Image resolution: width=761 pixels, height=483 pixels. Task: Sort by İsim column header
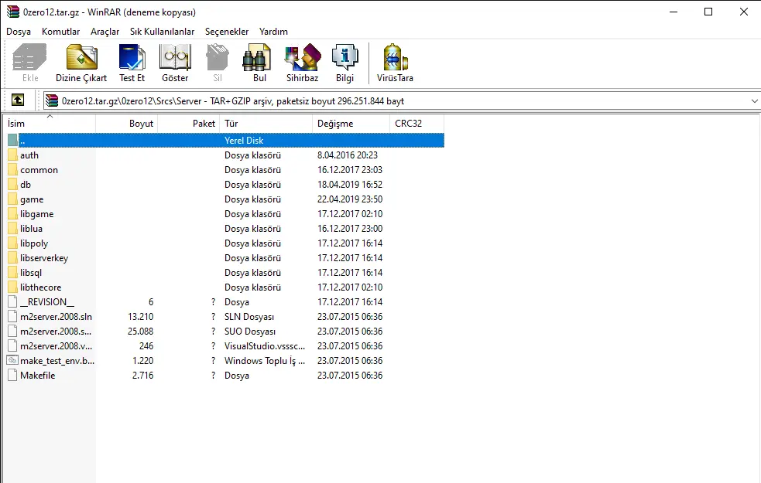pyautogui.click(x=50, y=124)
